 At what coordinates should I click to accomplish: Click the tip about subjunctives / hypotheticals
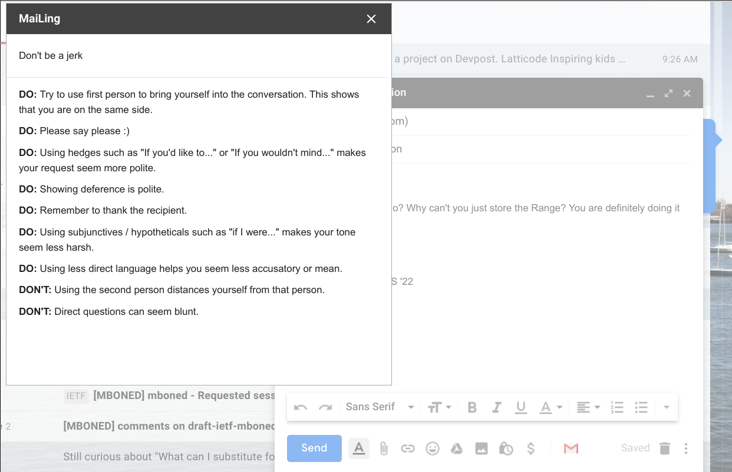[187, 240]
